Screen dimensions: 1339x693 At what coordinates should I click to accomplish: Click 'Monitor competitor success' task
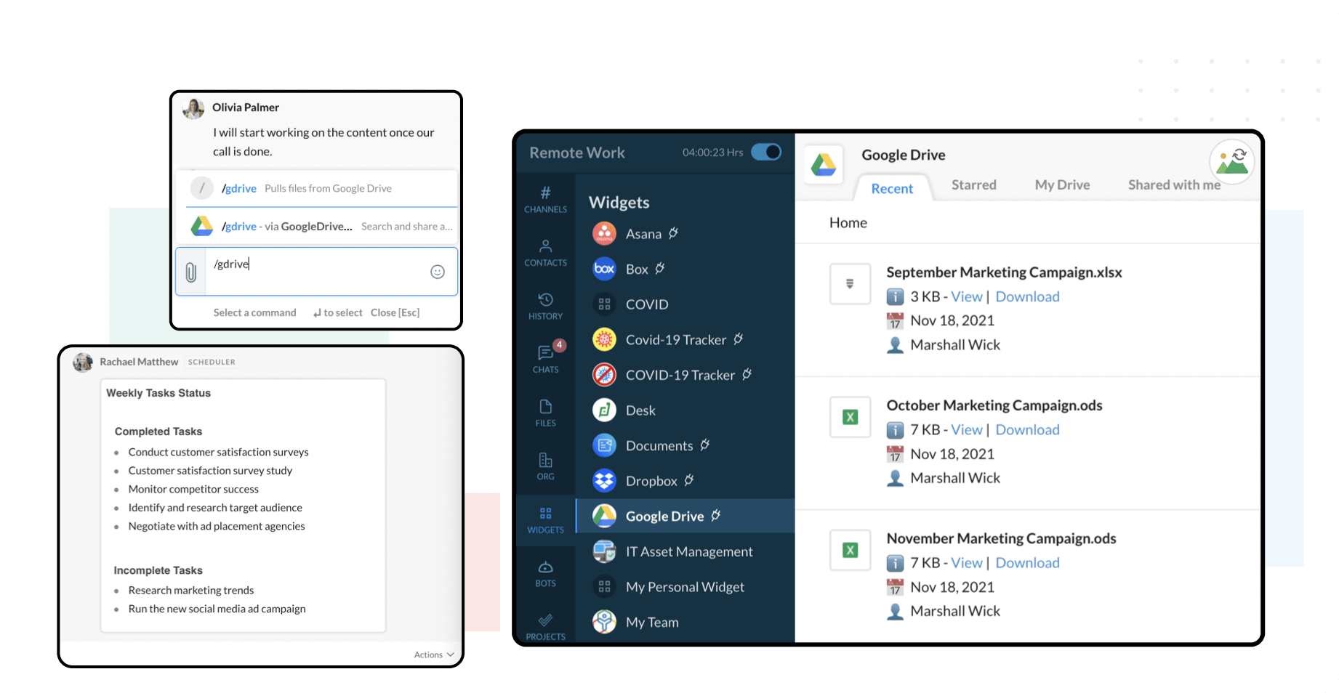(x=193, y=490)
